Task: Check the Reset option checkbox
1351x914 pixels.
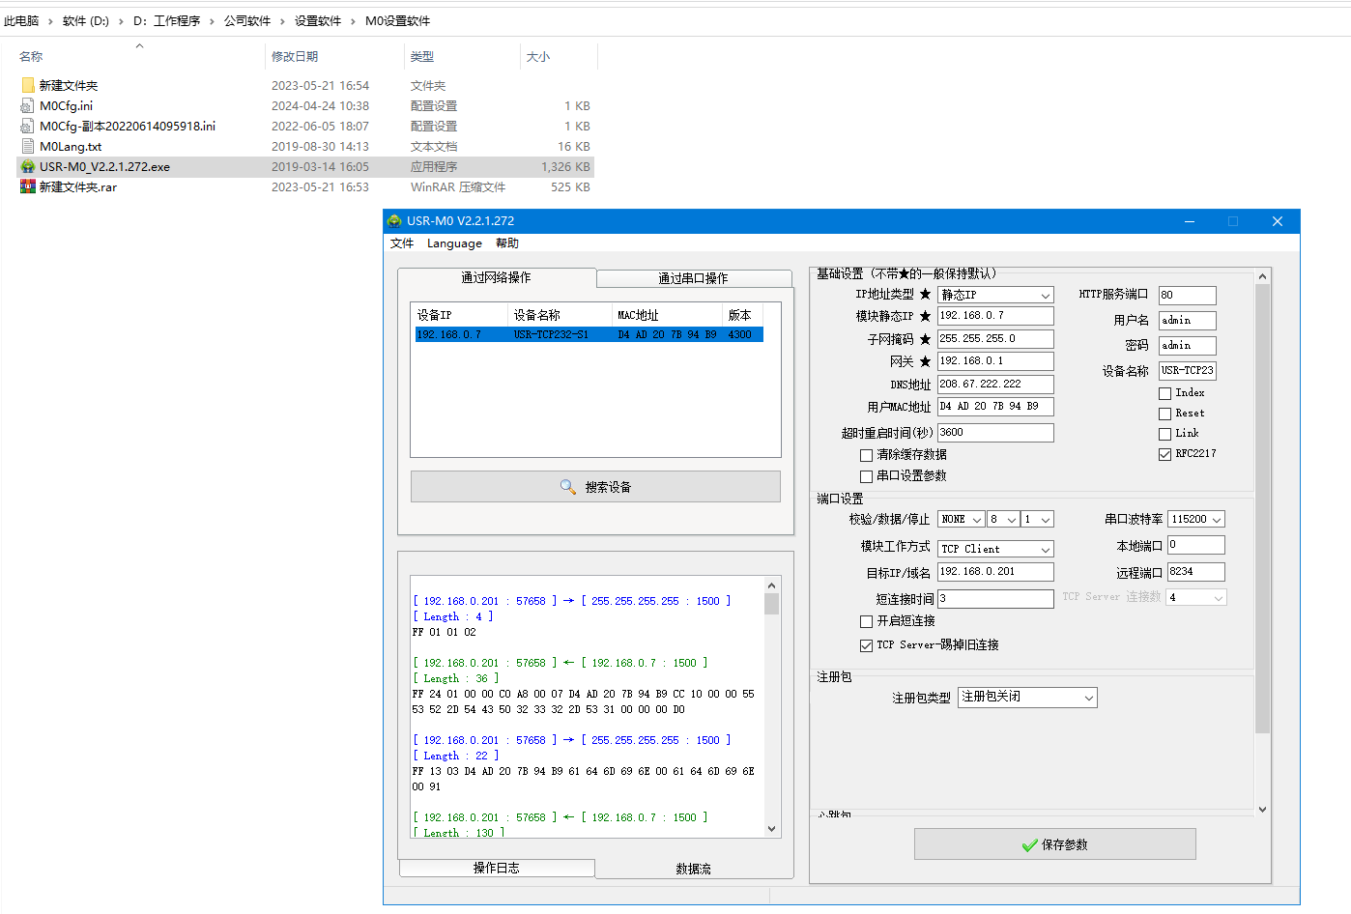Action: tap(1164, 414)
